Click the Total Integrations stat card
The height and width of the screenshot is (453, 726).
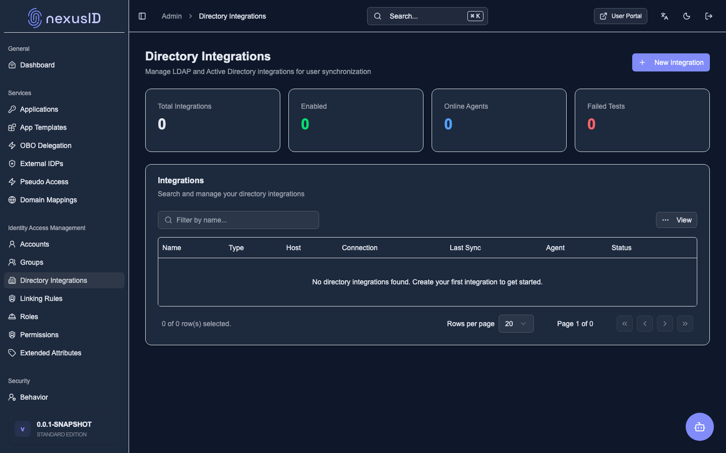pyautogui.click(x=213, y=120)
